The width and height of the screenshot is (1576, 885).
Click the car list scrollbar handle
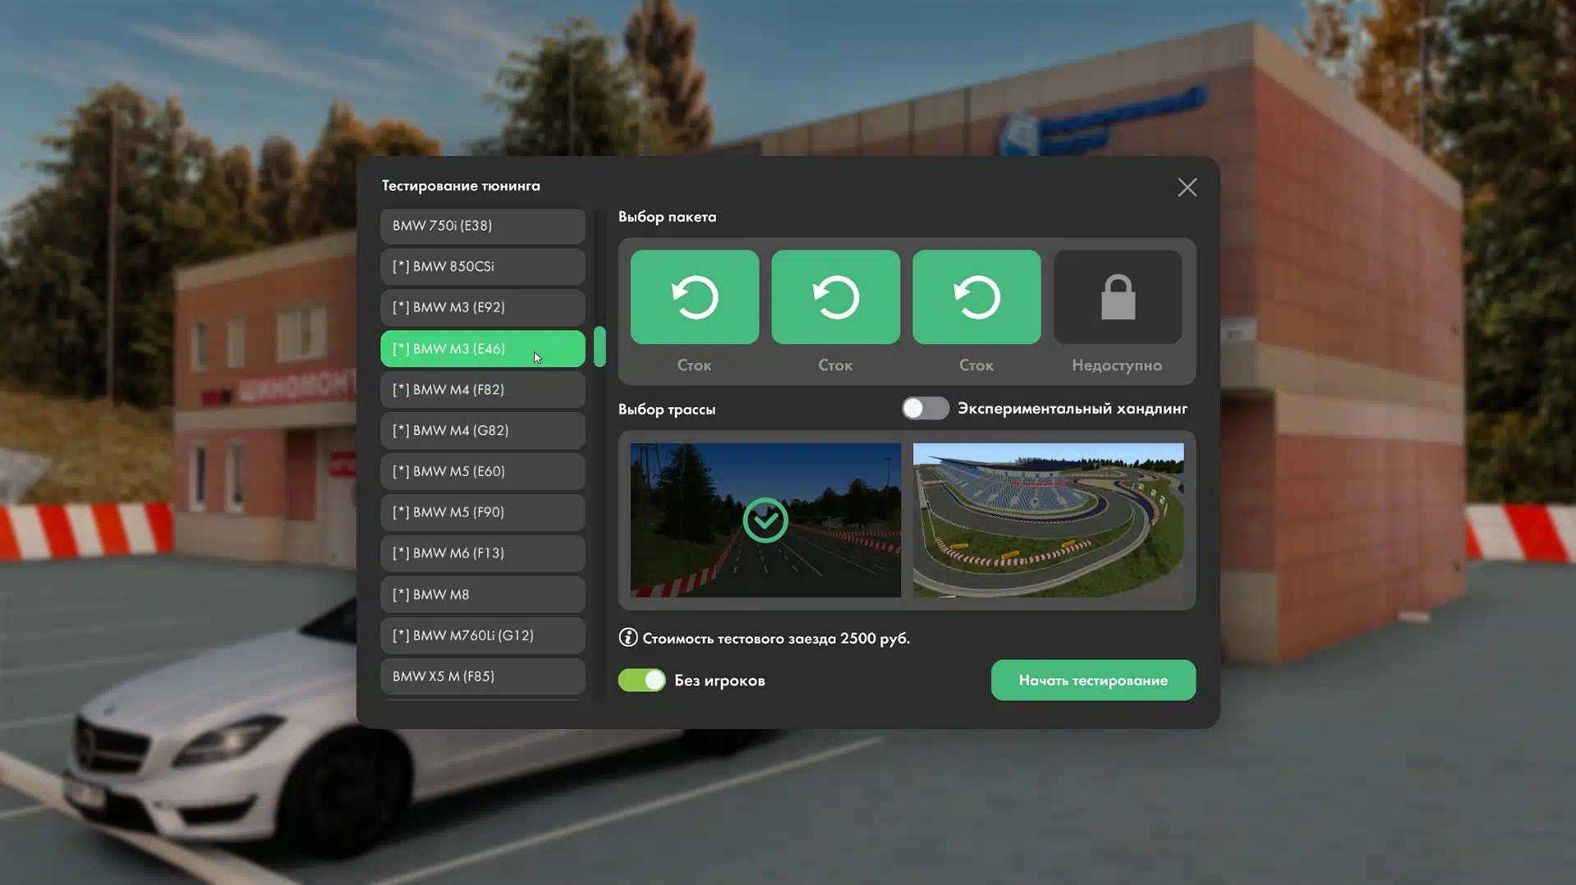coord(600,346)
